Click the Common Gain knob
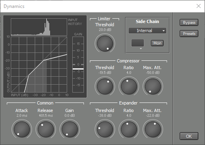 (x=70, y=130)
